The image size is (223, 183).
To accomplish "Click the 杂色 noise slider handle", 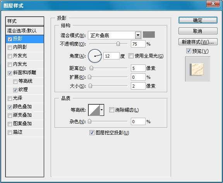I will 89,122.
